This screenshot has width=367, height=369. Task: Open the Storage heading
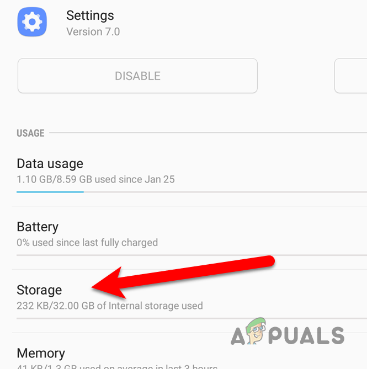point(39,290)
